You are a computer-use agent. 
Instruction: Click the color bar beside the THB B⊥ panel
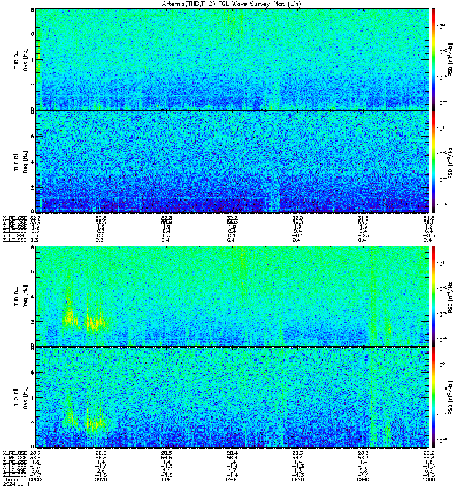(x=434, y=59)
